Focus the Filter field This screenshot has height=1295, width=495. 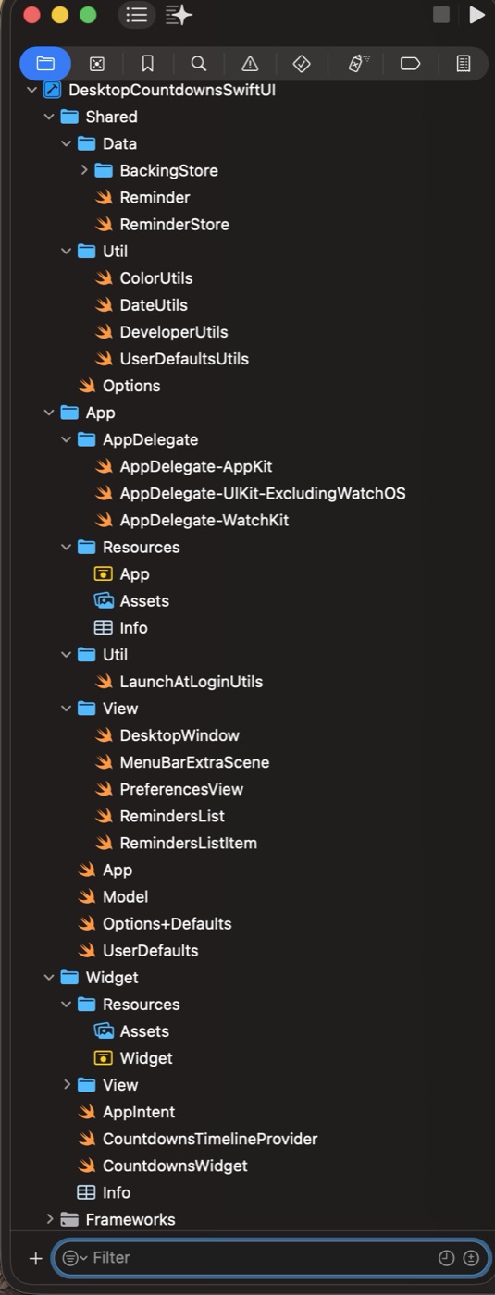pyautogui.click(x=270, y=1258)
